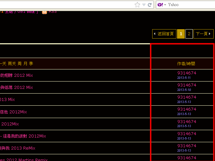
Task: Go to next page with 下一頁
Action: (x=204, y=34)
